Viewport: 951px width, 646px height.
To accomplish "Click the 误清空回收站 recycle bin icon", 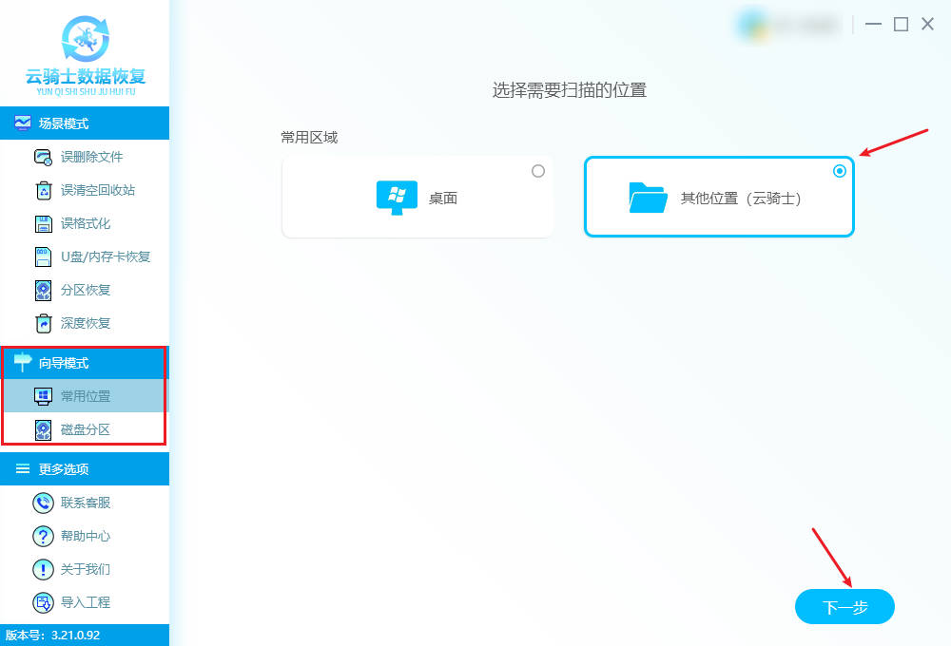I will coord(44,190).
